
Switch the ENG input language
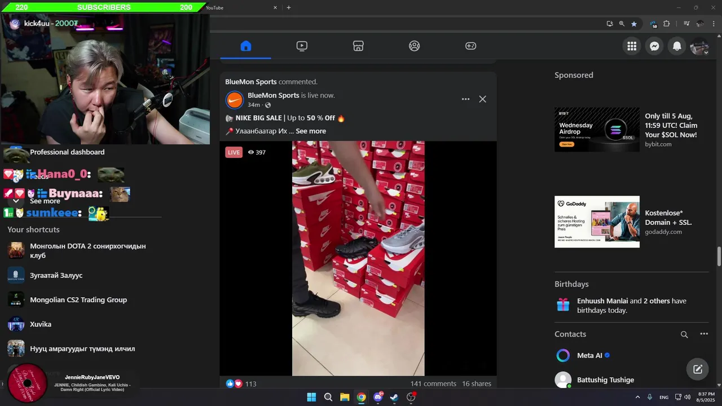[x=664, y=397]
